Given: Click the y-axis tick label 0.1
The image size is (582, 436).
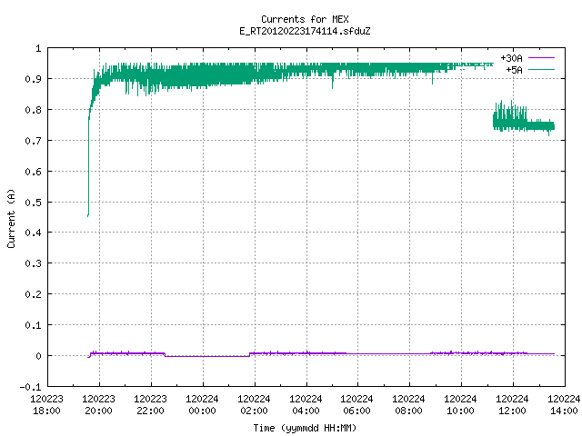Looking at the screenshot, I should [33, 325].
